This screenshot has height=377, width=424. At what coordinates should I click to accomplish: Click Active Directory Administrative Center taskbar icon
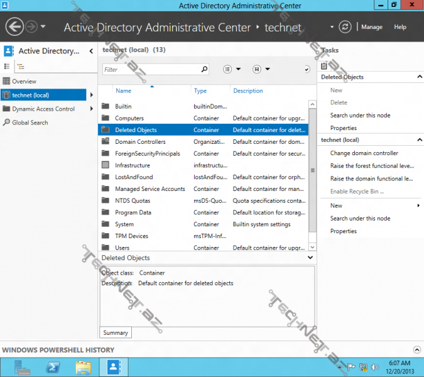coord(114,368)
